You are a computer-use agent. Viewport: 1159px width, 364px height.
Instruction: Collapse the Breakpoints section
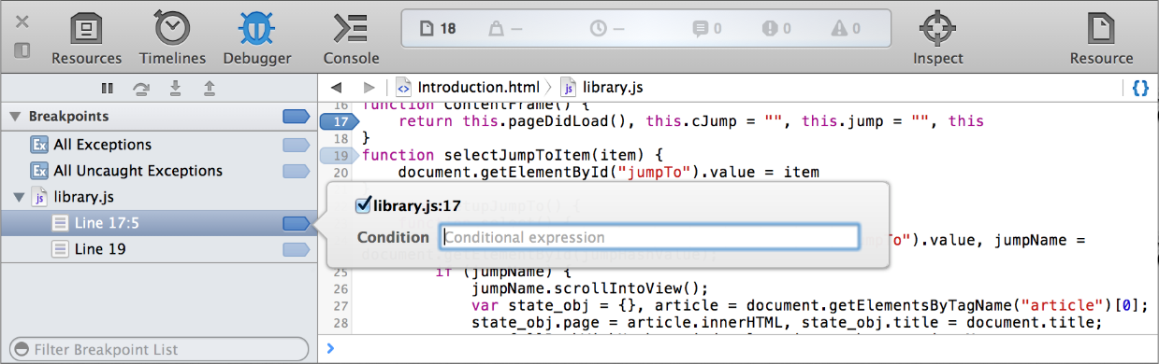[15, 117]
